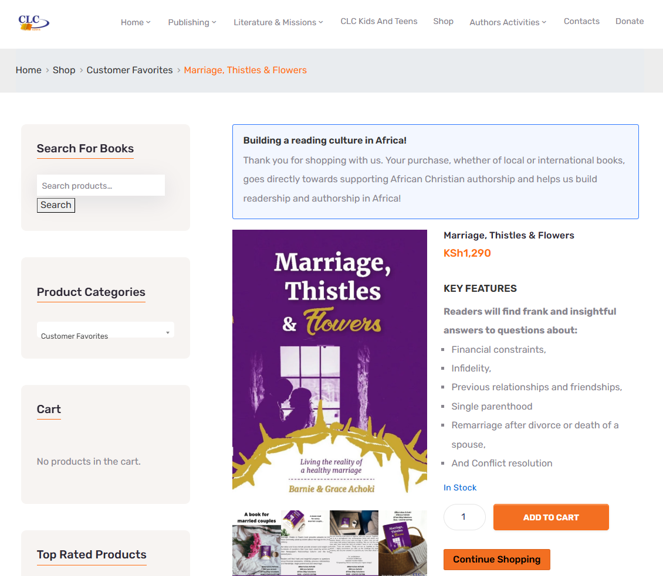Select the thumbnail showing the book in a basket
Viewport: 663px width, 576px height.
pyautogui.click(x=402, y=543)
